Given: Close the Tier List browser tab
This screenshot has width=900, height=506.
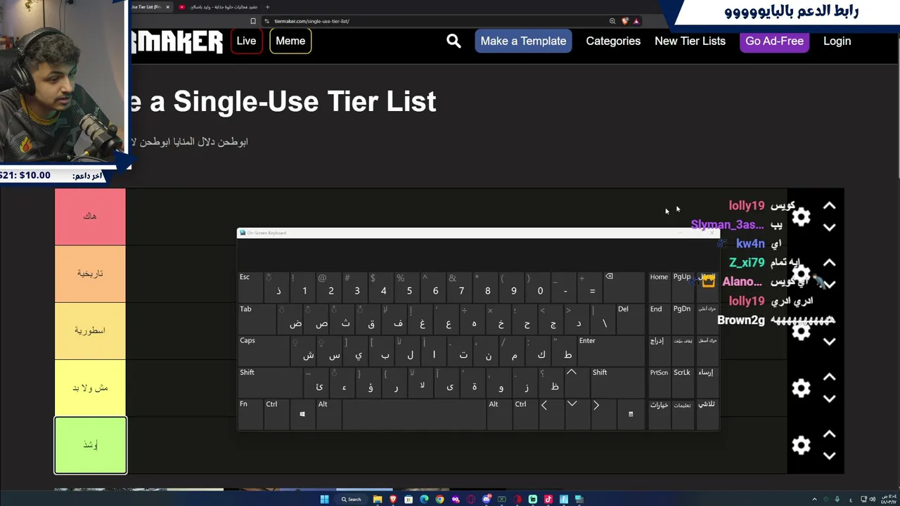Looking at the screenshot, I should 167,7.
